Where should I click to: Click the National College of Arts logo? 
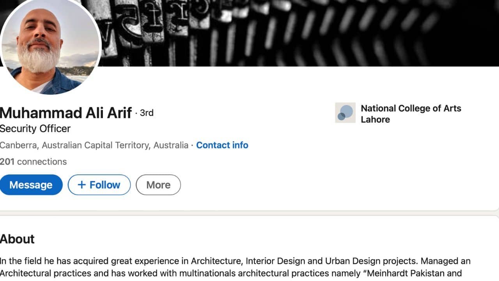[x=345, y=113]
